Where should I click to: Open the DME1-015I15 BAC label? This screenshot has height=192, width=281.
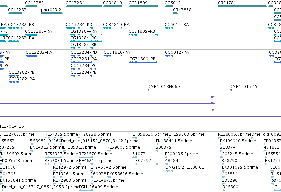(x=243, y=87)
